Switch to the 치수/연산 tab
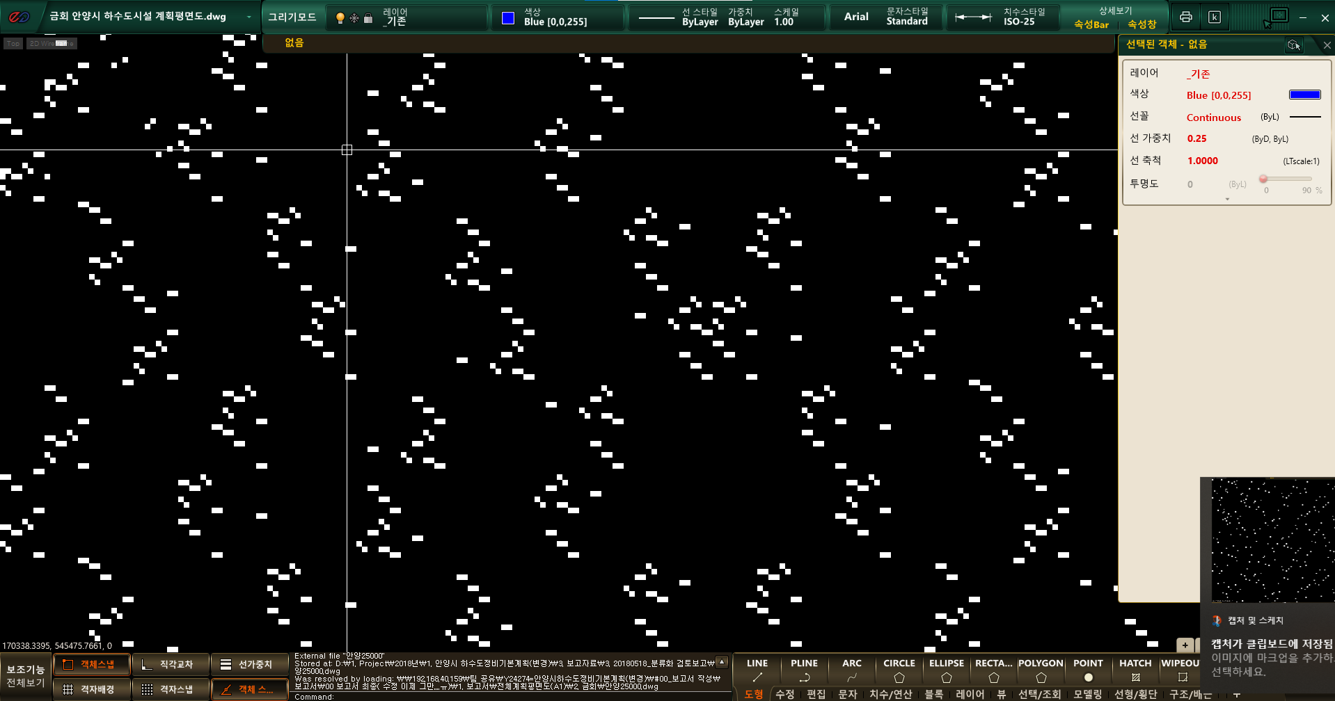The width and height of the screenshot is (1335, 701). click(891, 694)
